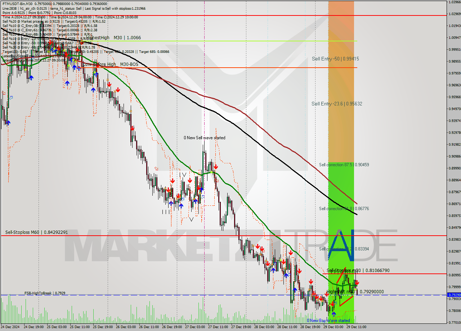The height and width of the screenshot is (331, 461).
Task: Click the '25 Dec 19:00' time axis label
Action: click(103, 327)
